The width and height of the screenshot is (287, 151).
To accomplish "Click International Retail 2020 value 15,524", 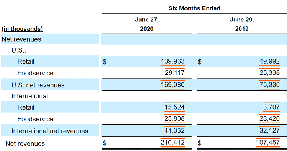I will coord(174,107).
